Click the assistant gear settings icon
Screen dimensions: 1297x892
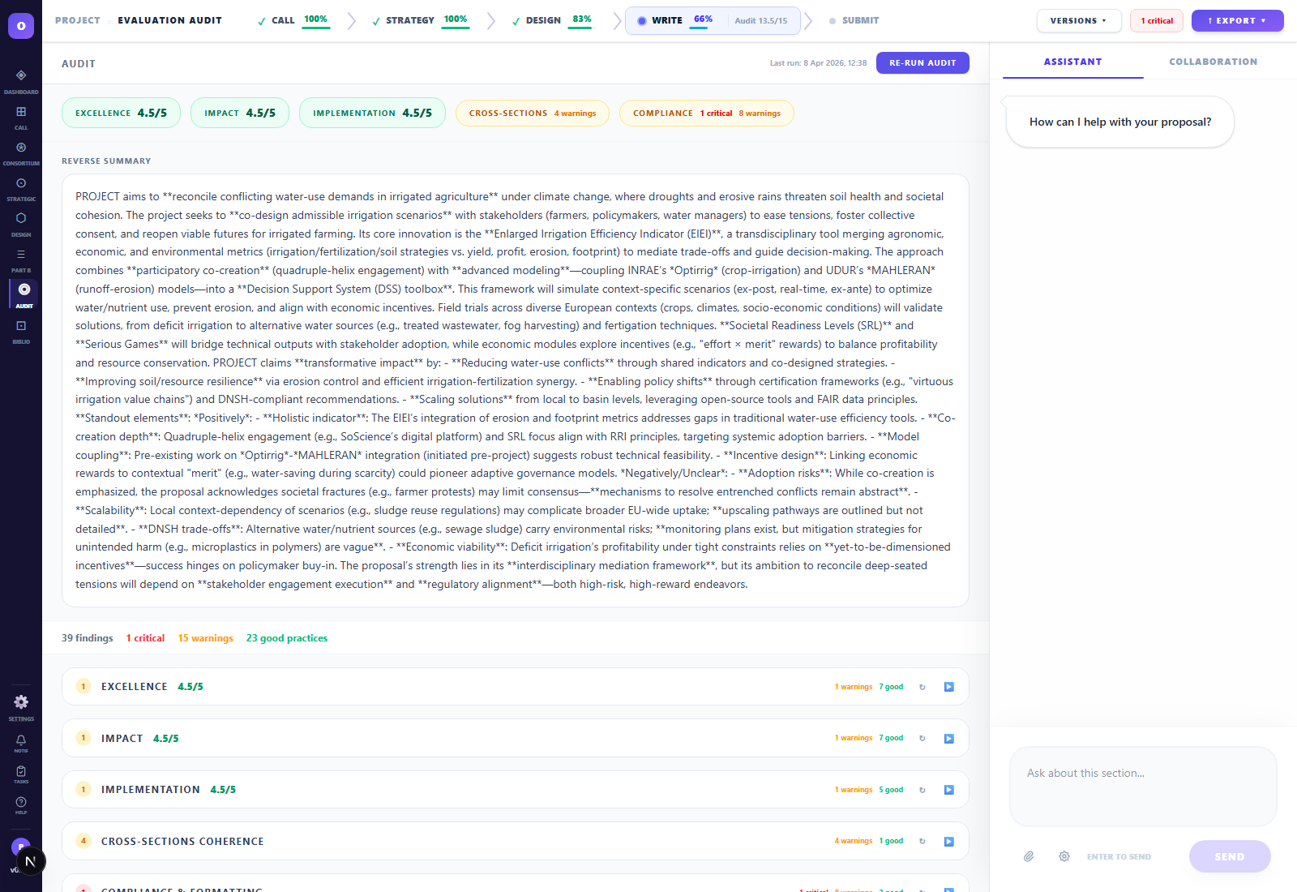pos(1064,856)
